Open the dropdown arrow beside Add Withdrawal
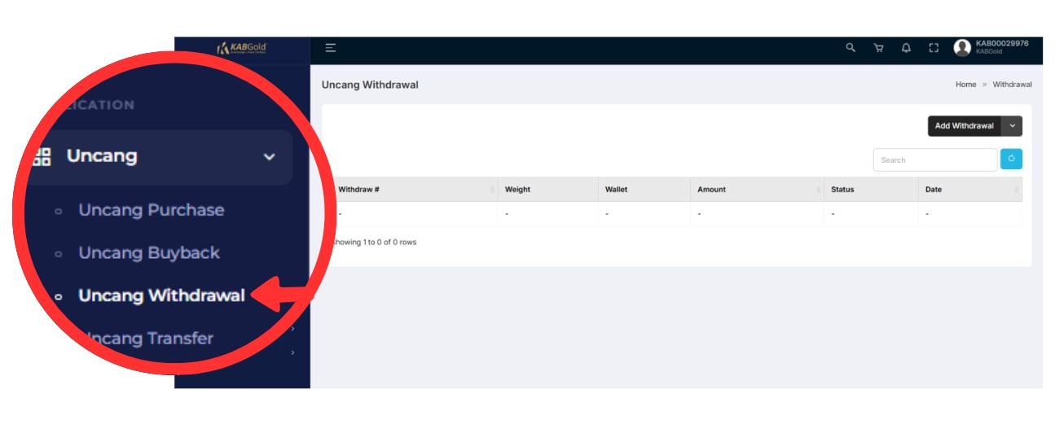Viewport: 1055px width, 433px height. point(1012,126)
